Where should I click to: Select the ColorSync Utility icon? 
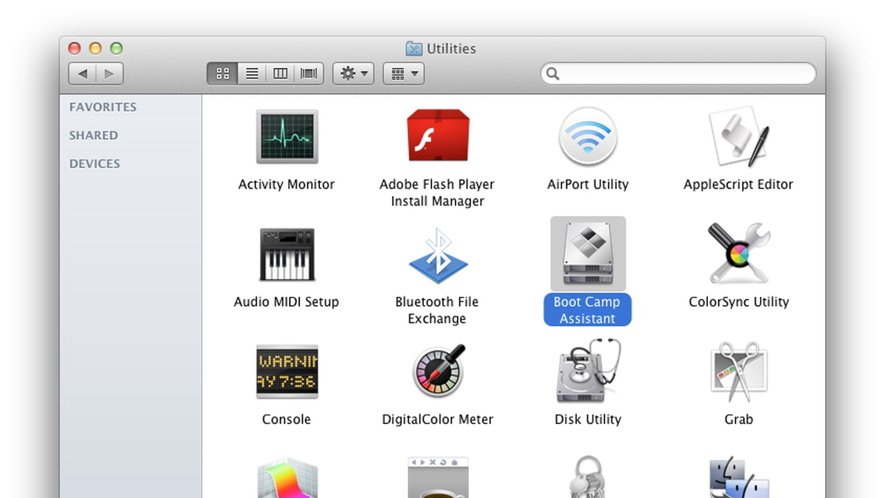[738, 254]
